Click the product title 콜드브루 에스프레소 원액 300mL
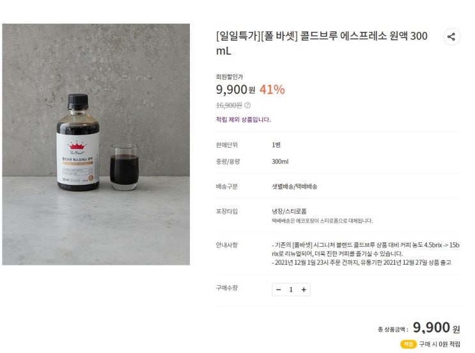 tap(322, 42)
